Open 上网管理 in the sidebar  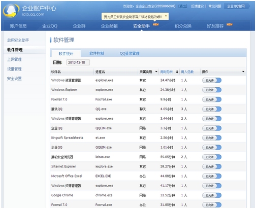(x=14, y=59)
